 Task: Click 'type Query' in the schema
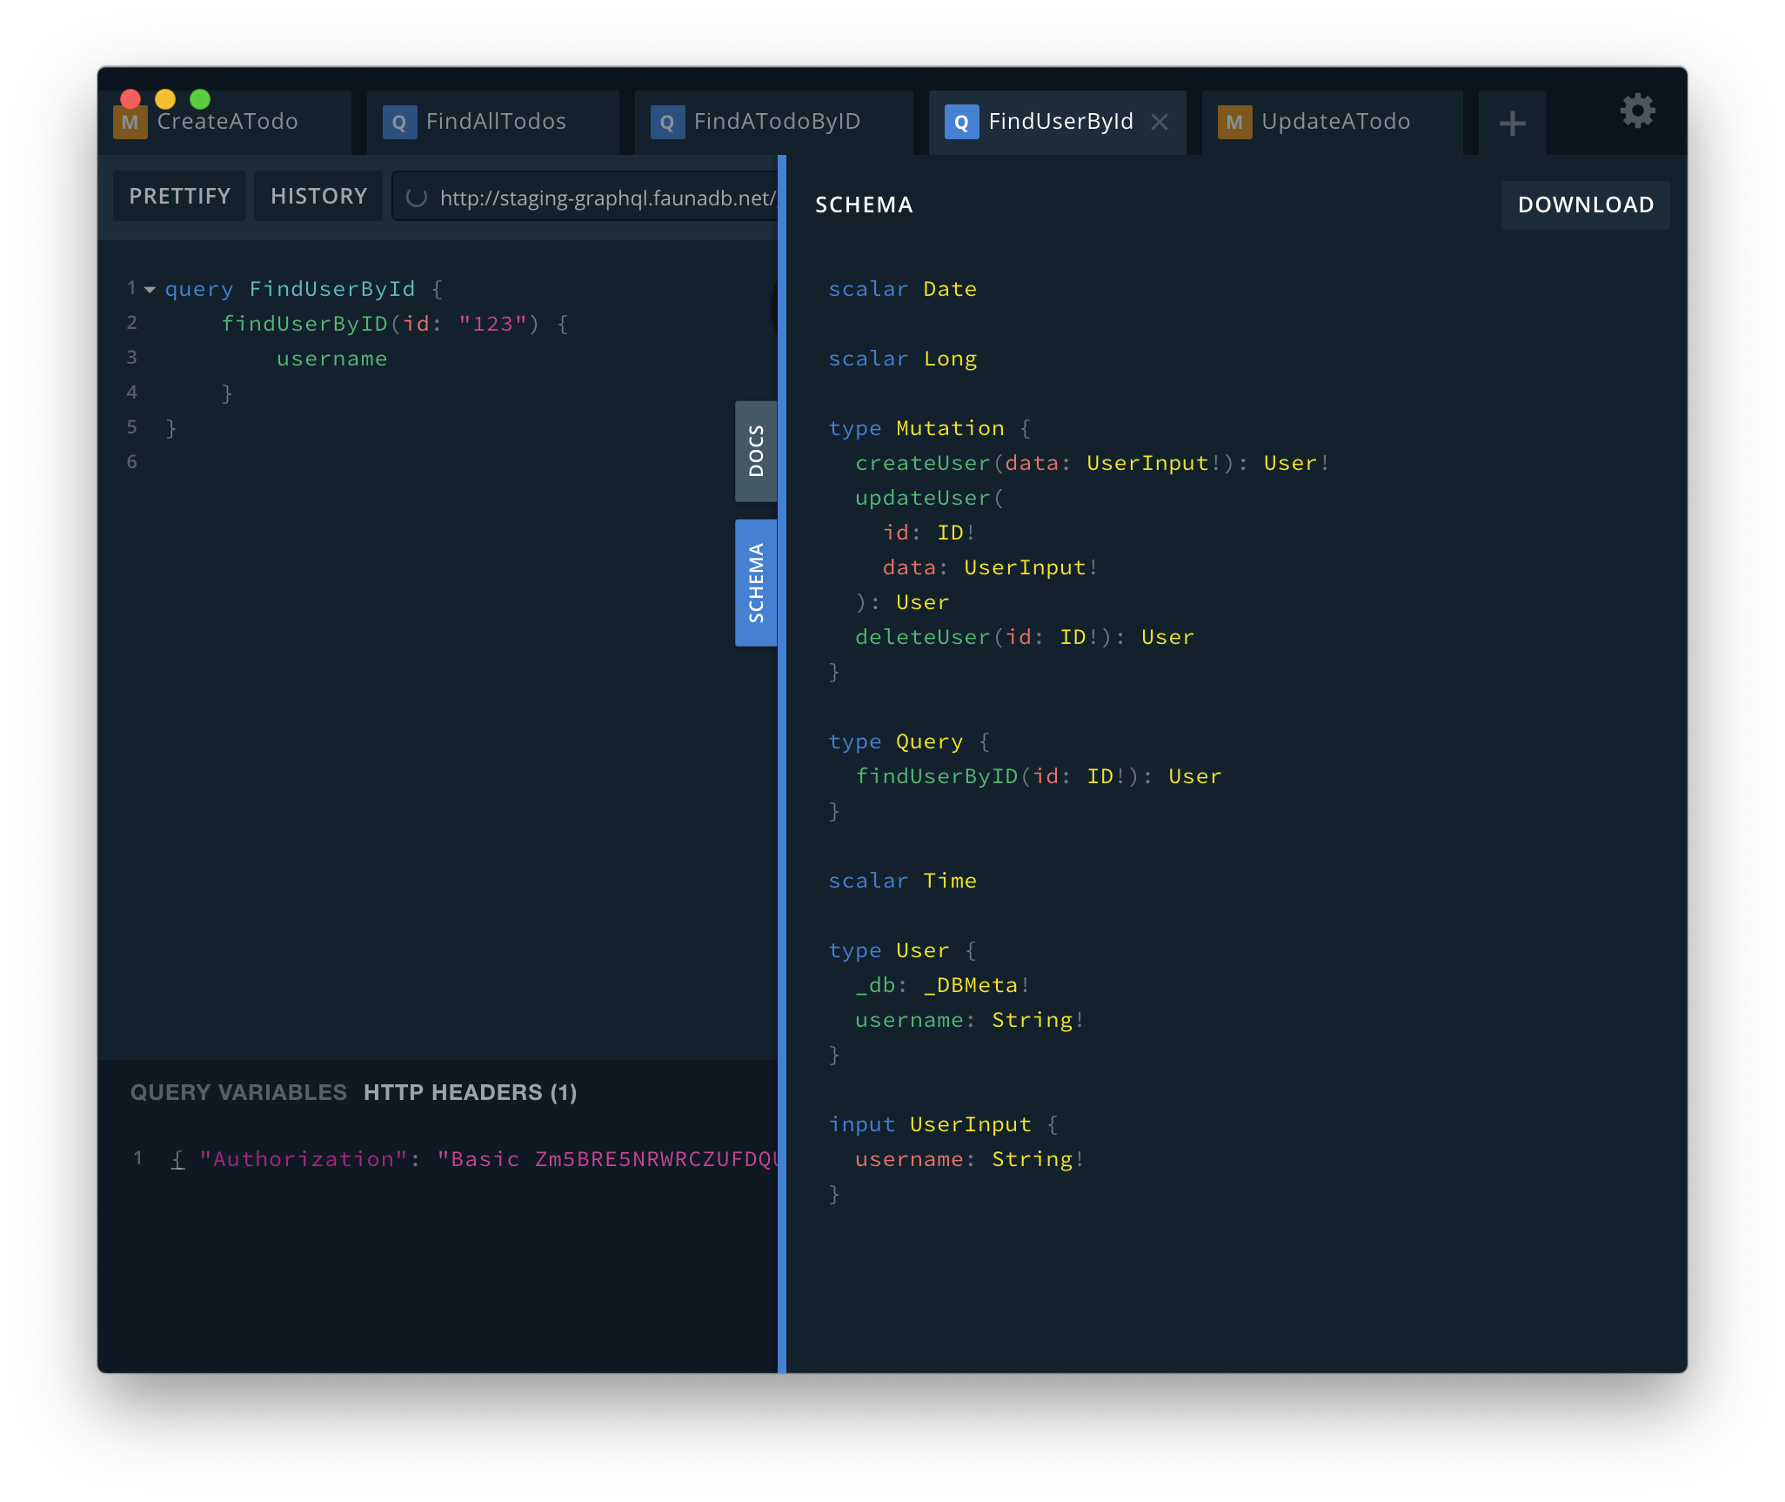tap(895, 741)
